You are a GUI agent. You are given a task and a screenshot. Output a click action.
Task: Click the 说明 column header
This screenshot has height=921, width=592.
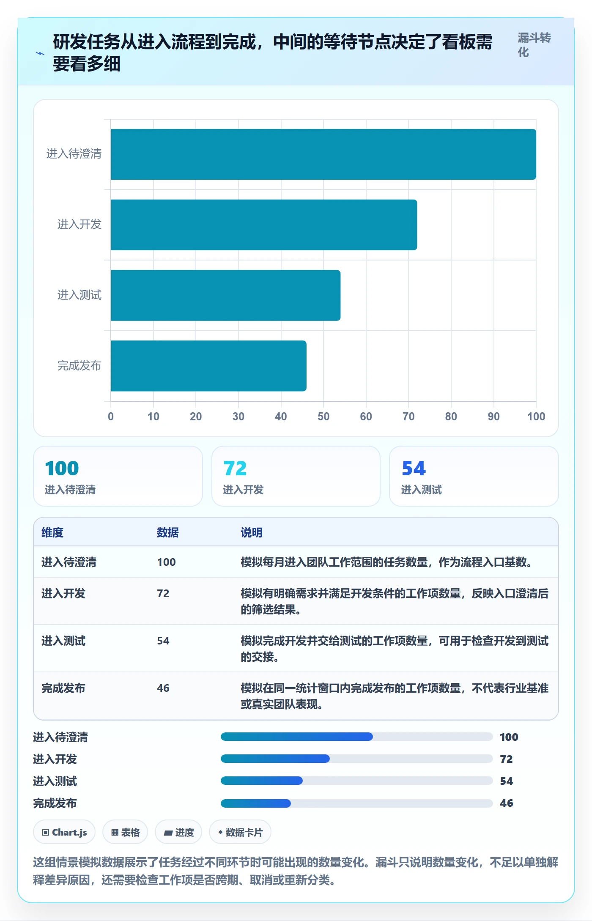[252, 532]
